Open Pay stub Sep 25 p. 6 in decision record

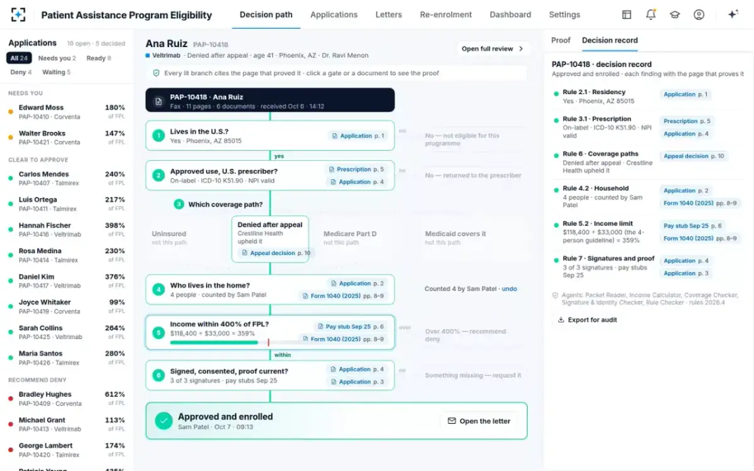pos(692,225)
